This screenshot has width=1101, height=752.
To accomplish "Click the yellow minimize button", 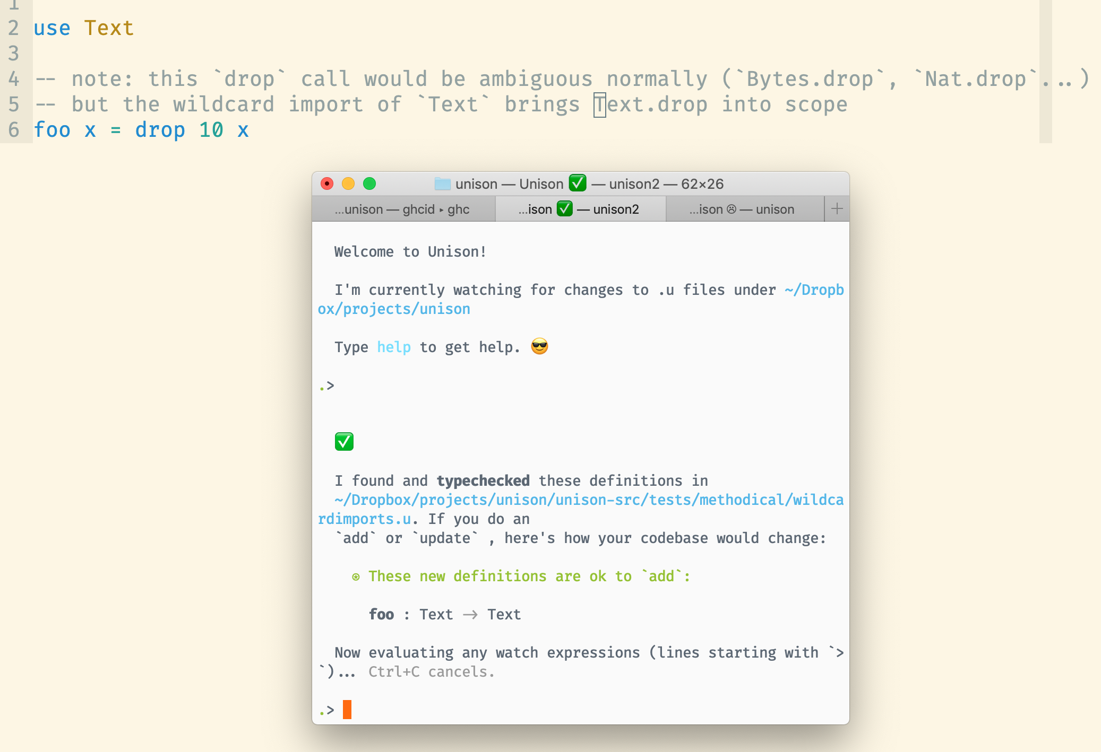I will tap(349, 183).
